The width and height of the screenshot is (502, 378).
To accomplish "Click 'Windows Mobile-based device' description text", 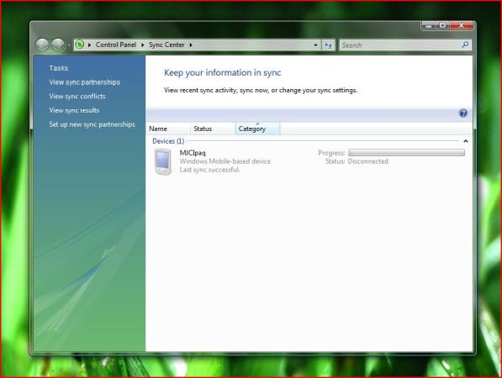I will 225,161.
